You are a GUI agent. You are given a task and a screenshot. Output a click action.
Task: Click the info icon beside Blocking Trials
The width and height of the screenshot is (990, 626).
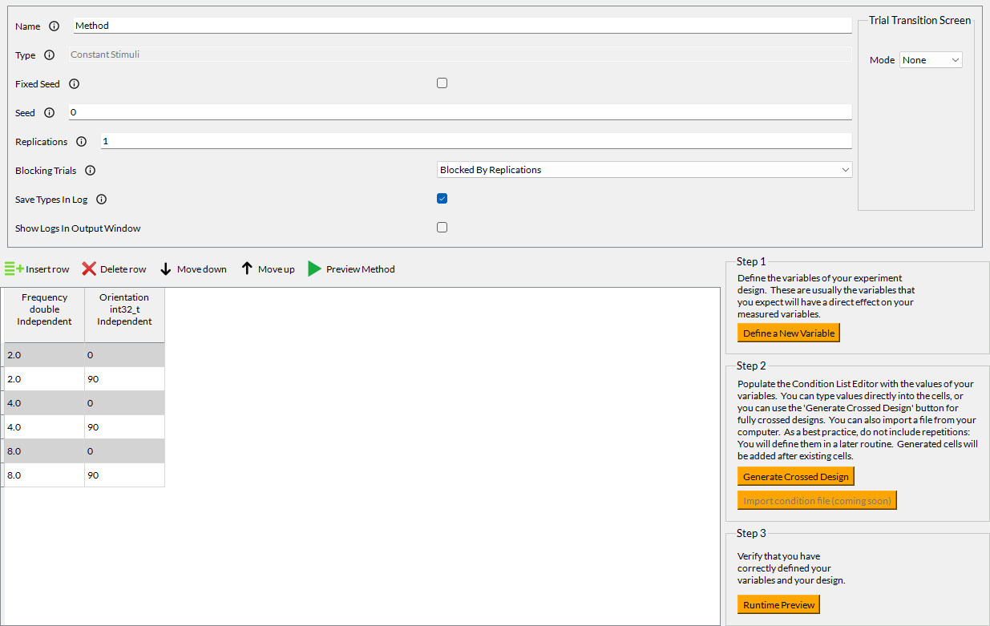pos(91,171)
